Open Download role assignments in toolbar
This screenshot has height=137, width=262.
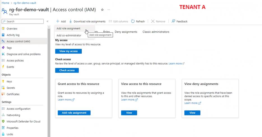pyautogui.click(x=87, y=21)
